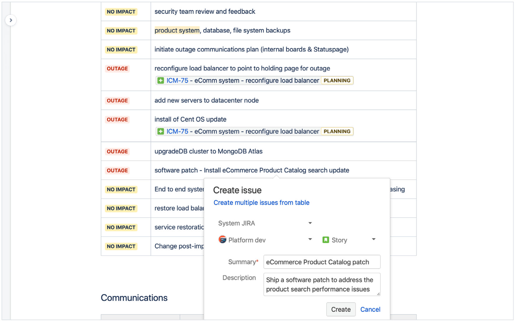Click the Create button
This screenshot has width=516, height=322.
pyautogui.click(x=341, y=309)
